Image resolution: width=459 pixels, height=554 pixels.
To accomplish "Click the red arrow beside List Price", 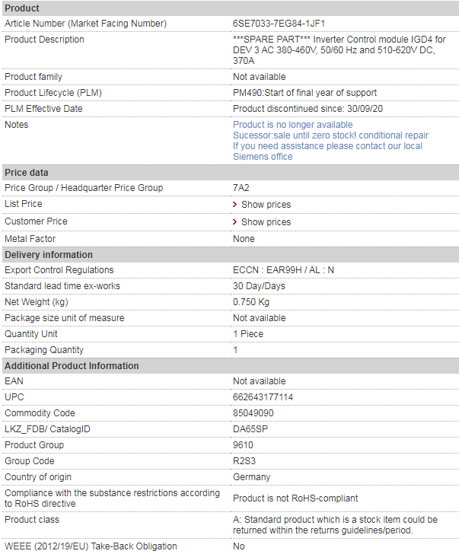I will (x=235, y=205).
